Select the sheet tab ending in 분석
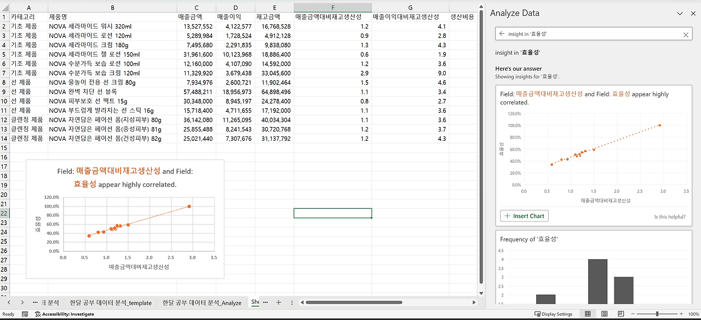This screenshot has height=320, width=701. tap(51, 302)
